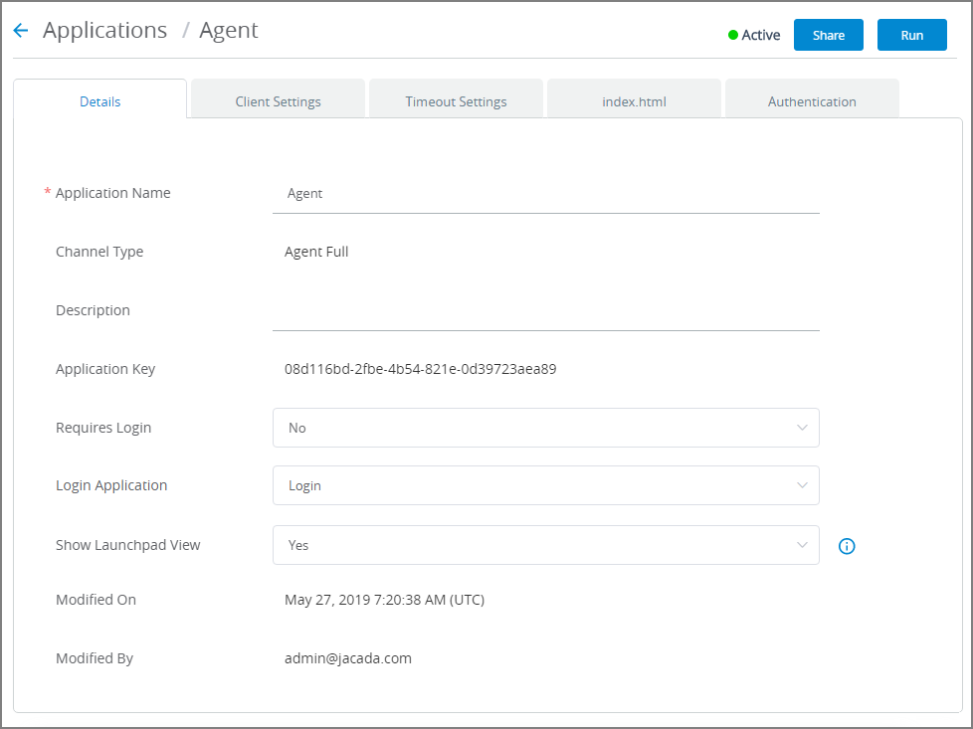The image size is (973, 729).
Task: Open the Requires Login dropdown
Action: pyautogui.click(x=546, y=428)
